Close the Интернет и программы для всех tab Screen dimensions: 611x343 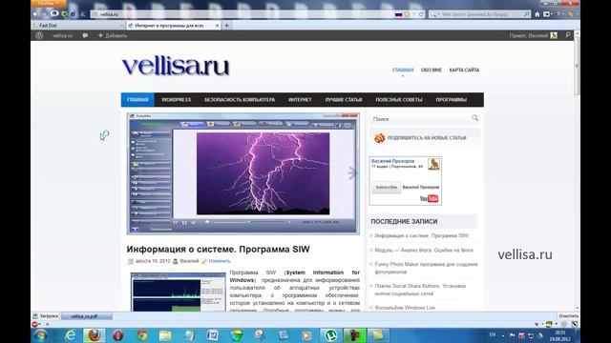217,26
